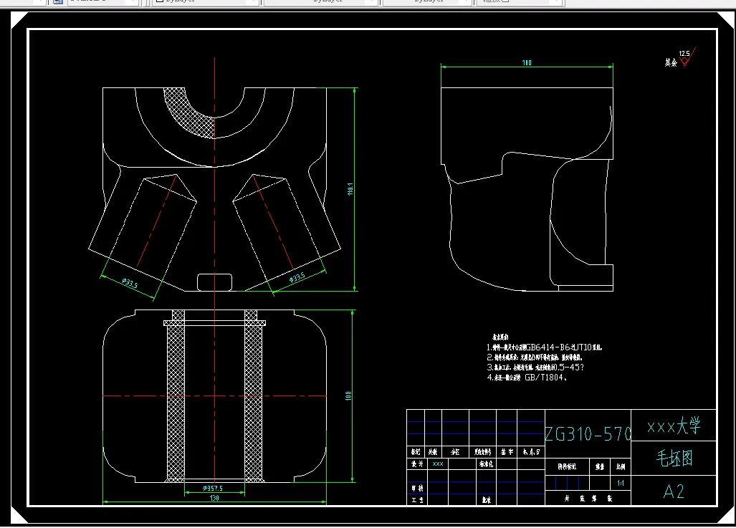Click the 分区 header in title block
The width and height of the screenshot is (736, 528).
tap(455, 452)
